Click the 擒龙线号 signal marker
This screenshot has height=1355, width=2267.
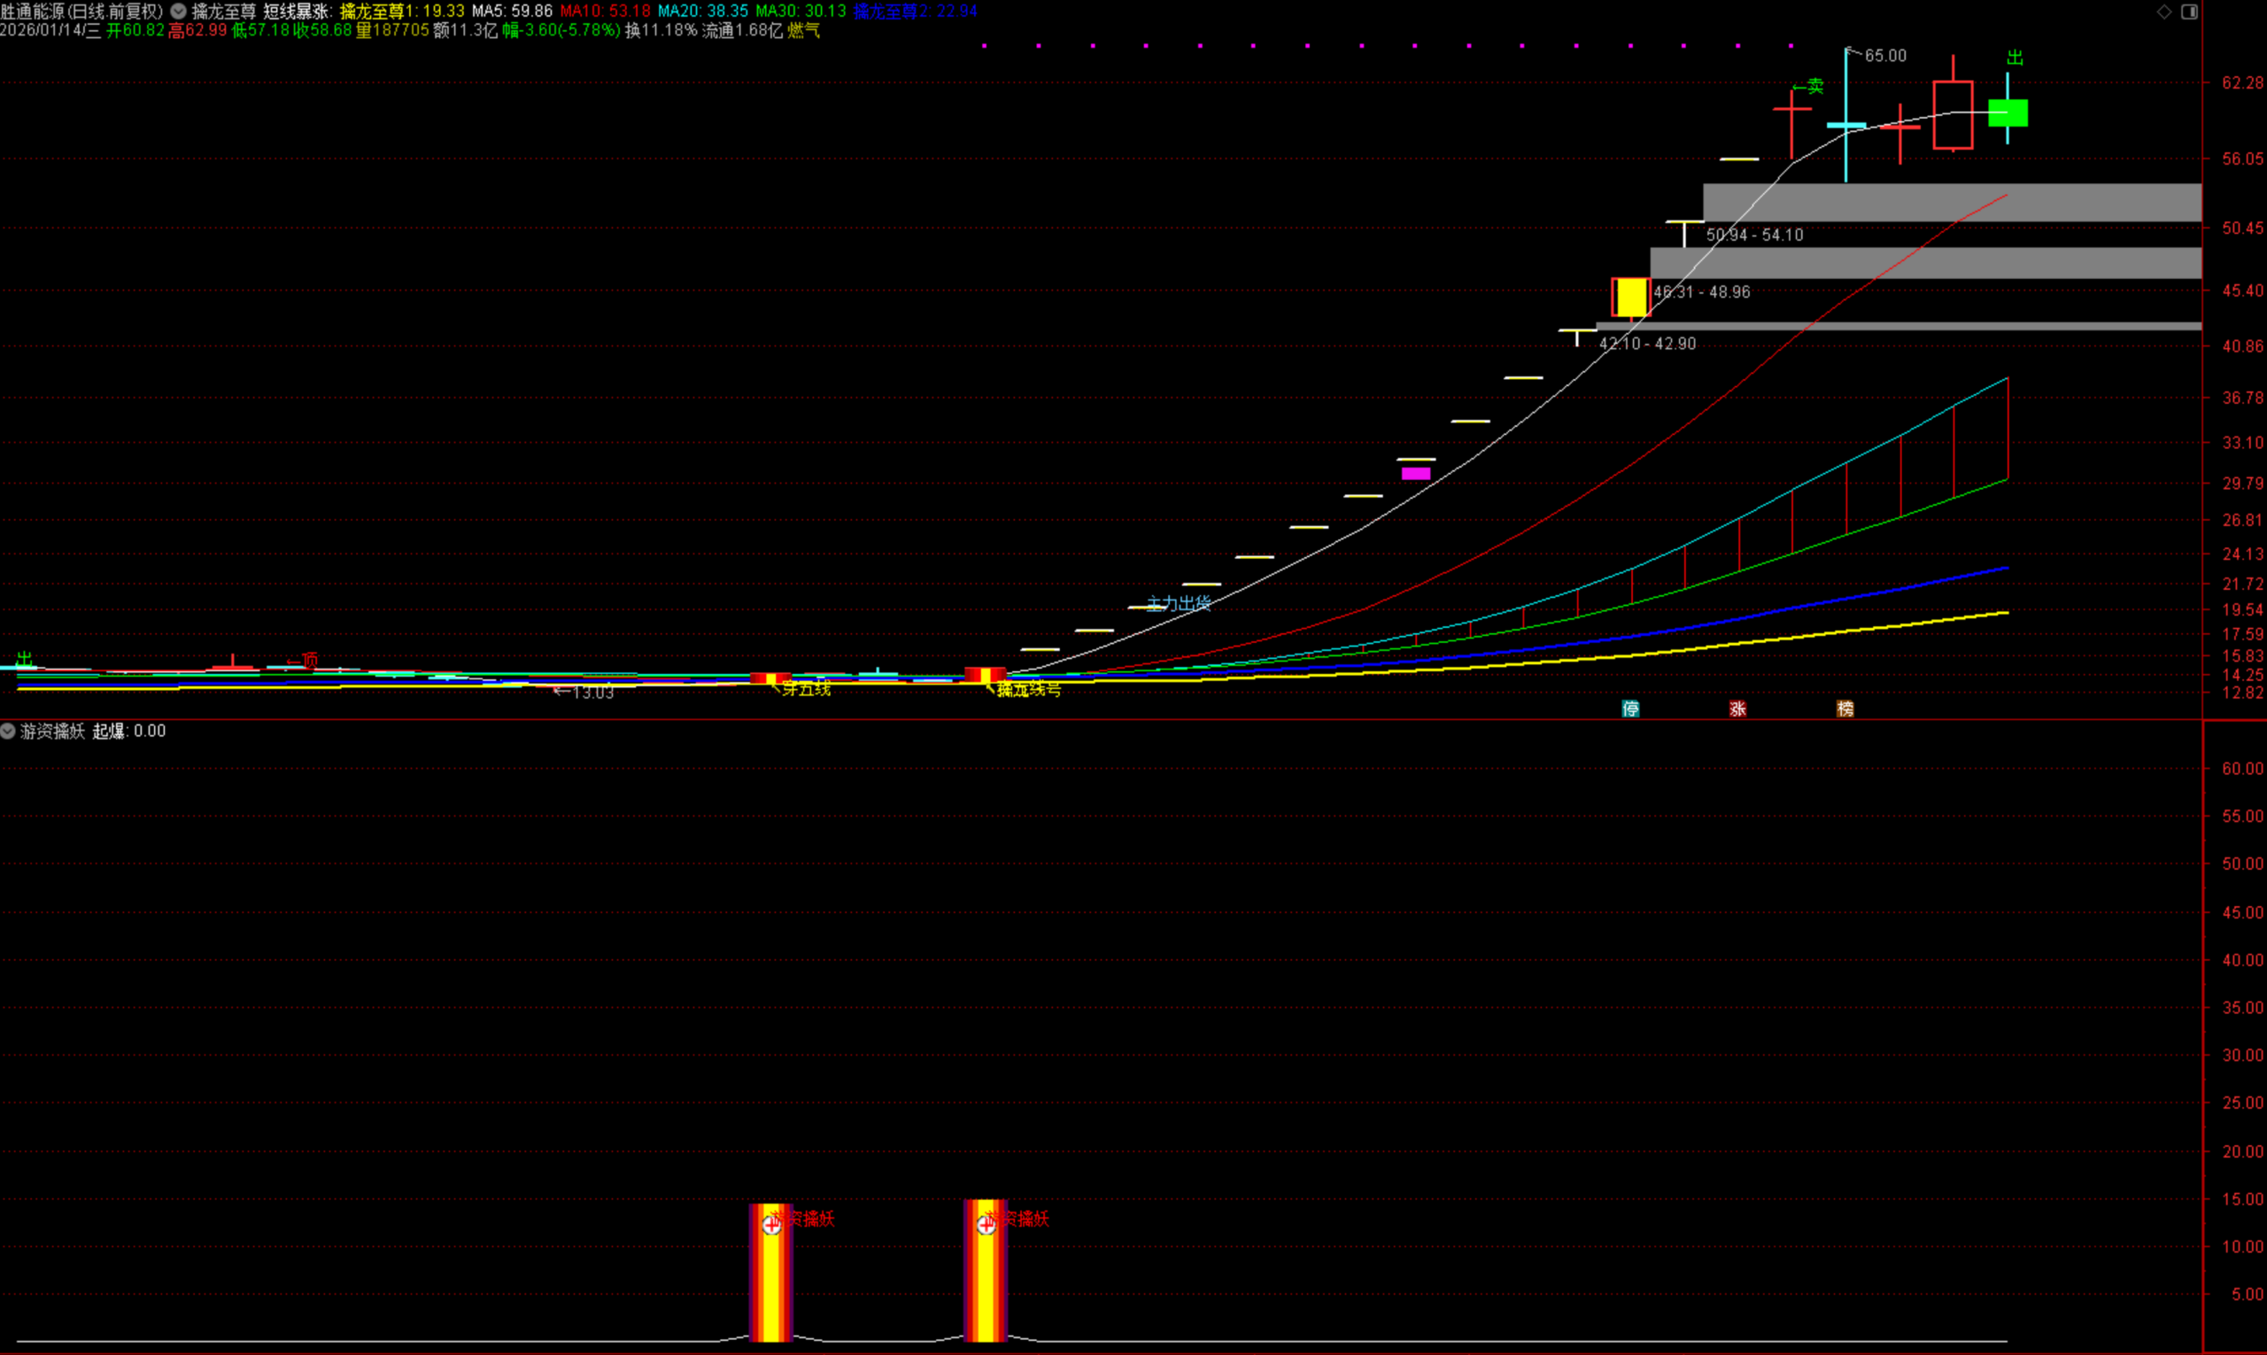1028,690
